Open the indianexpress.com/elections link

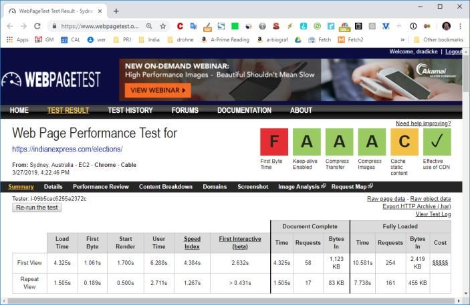(x=68, y=149)
